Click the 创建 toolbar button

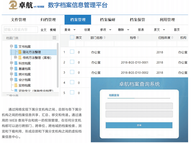(87, 30)
